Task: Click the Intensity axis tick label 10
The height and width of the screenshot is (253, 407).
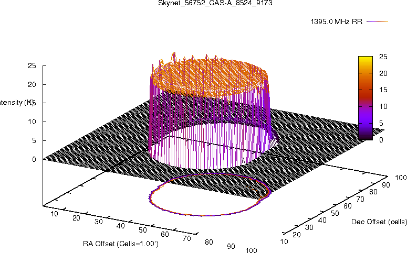Action: (x=32, y=122)
